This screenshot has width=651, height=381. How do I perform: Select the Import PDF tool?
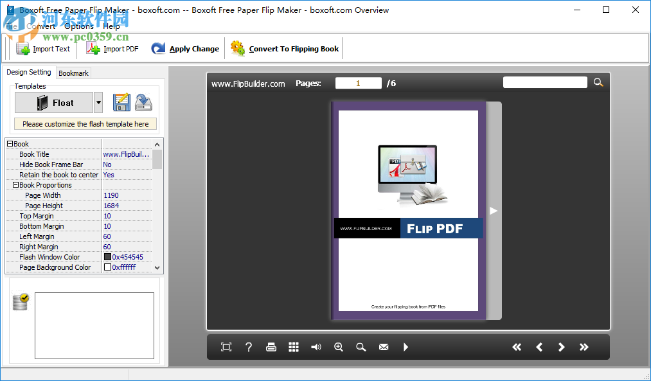point(113,48)
